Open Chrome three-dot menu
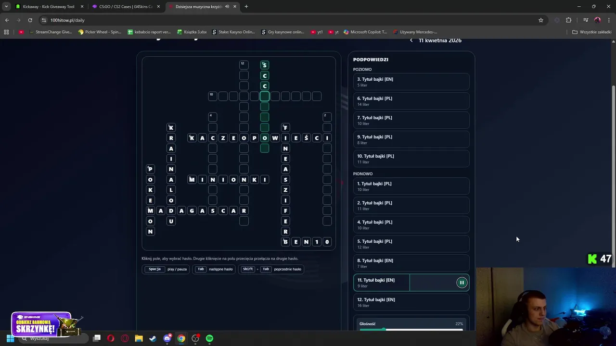Screen dimensions: 616x346 [608, 20]
